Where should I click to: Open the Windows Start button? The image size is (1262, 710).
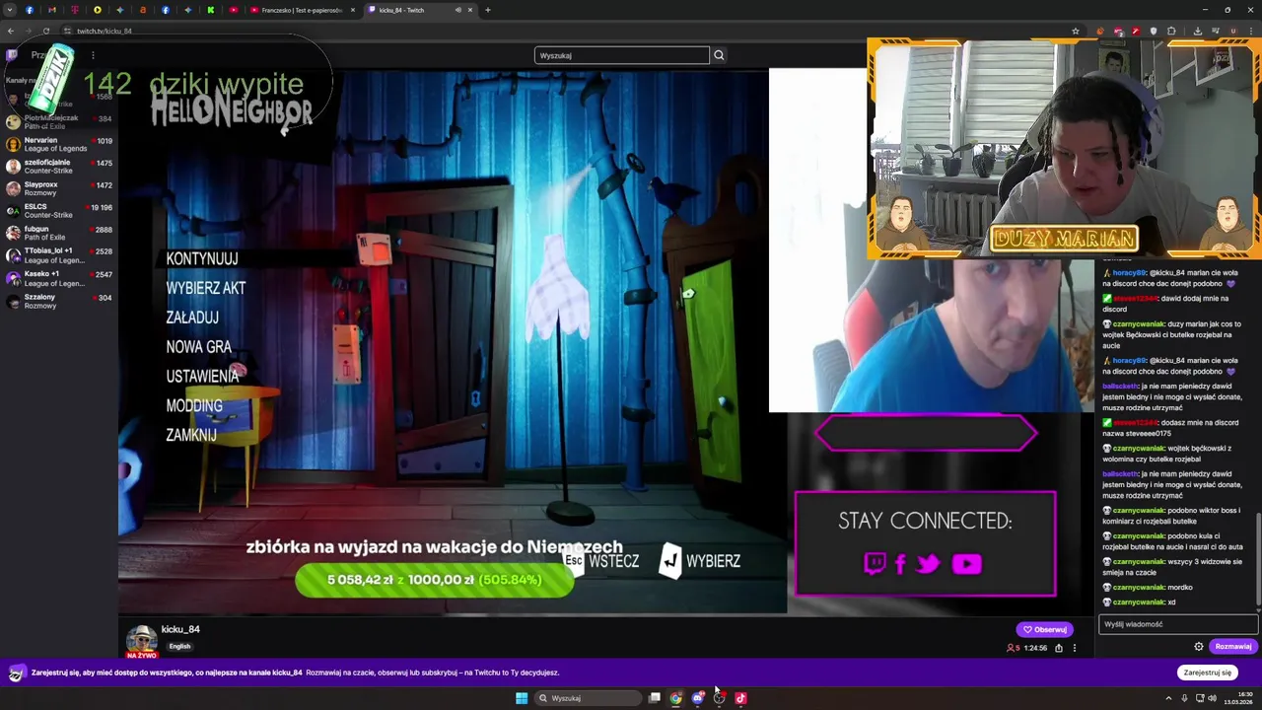tap(522, 698)
